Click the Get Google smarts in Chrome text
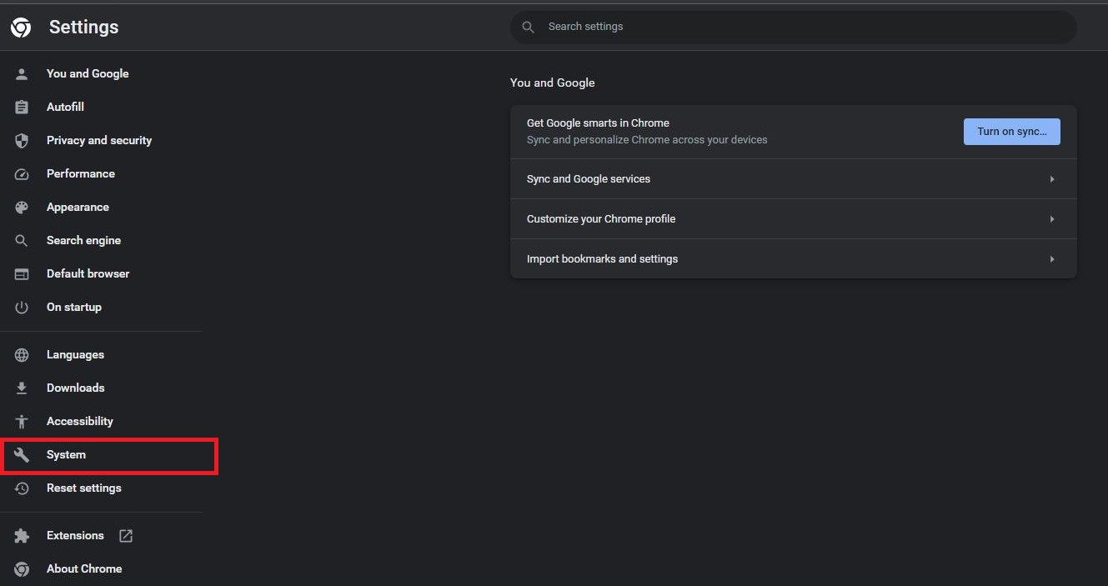This screenshot has width=1108, height=586. tap(598, 123)
